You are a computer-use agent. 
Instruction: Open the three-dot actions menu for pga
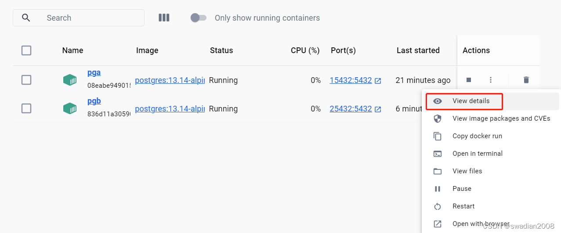(491, 80)
